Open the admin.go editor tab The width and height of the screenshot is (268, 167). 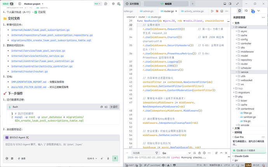(147, 11)
